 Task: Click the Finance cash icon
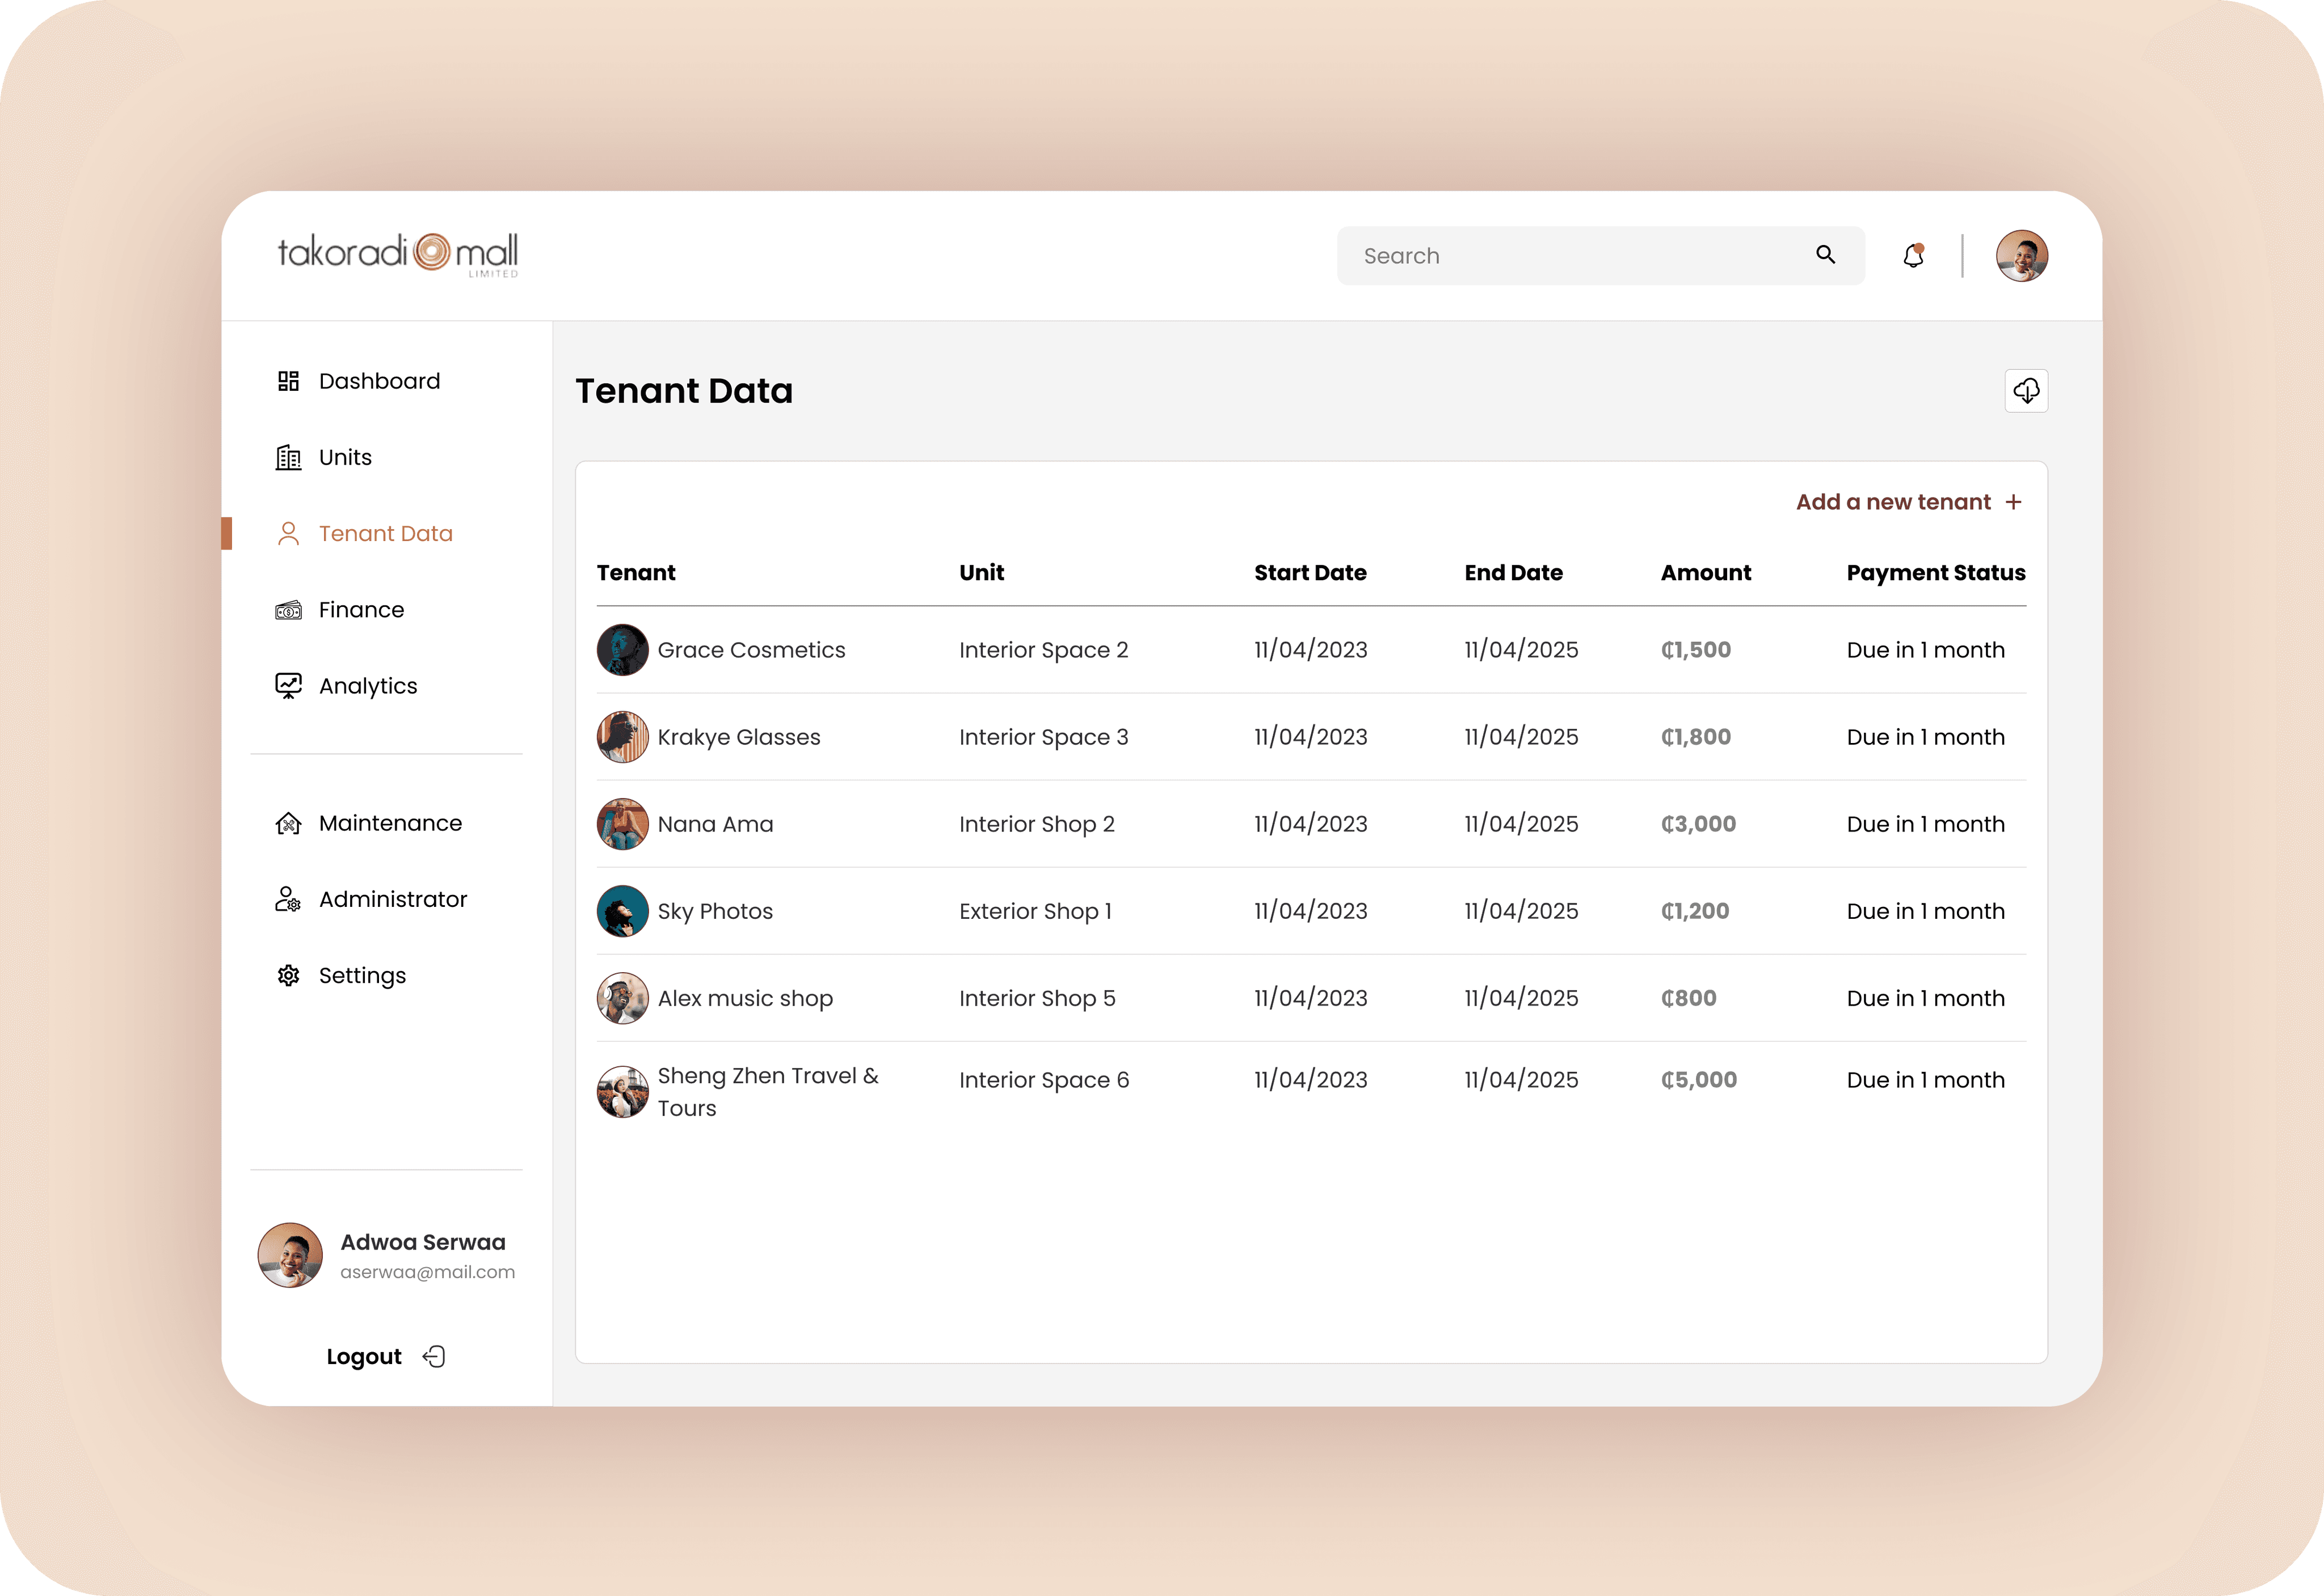tap(288, 610)
